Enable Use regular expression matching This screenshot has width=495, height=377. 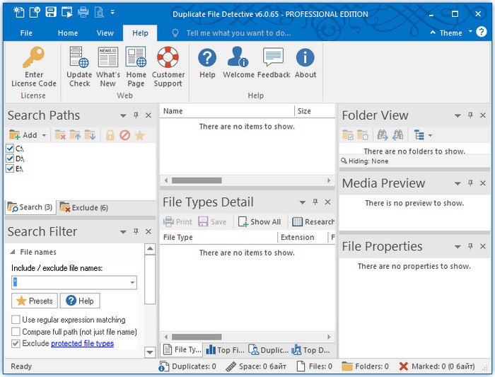[16, 320]
